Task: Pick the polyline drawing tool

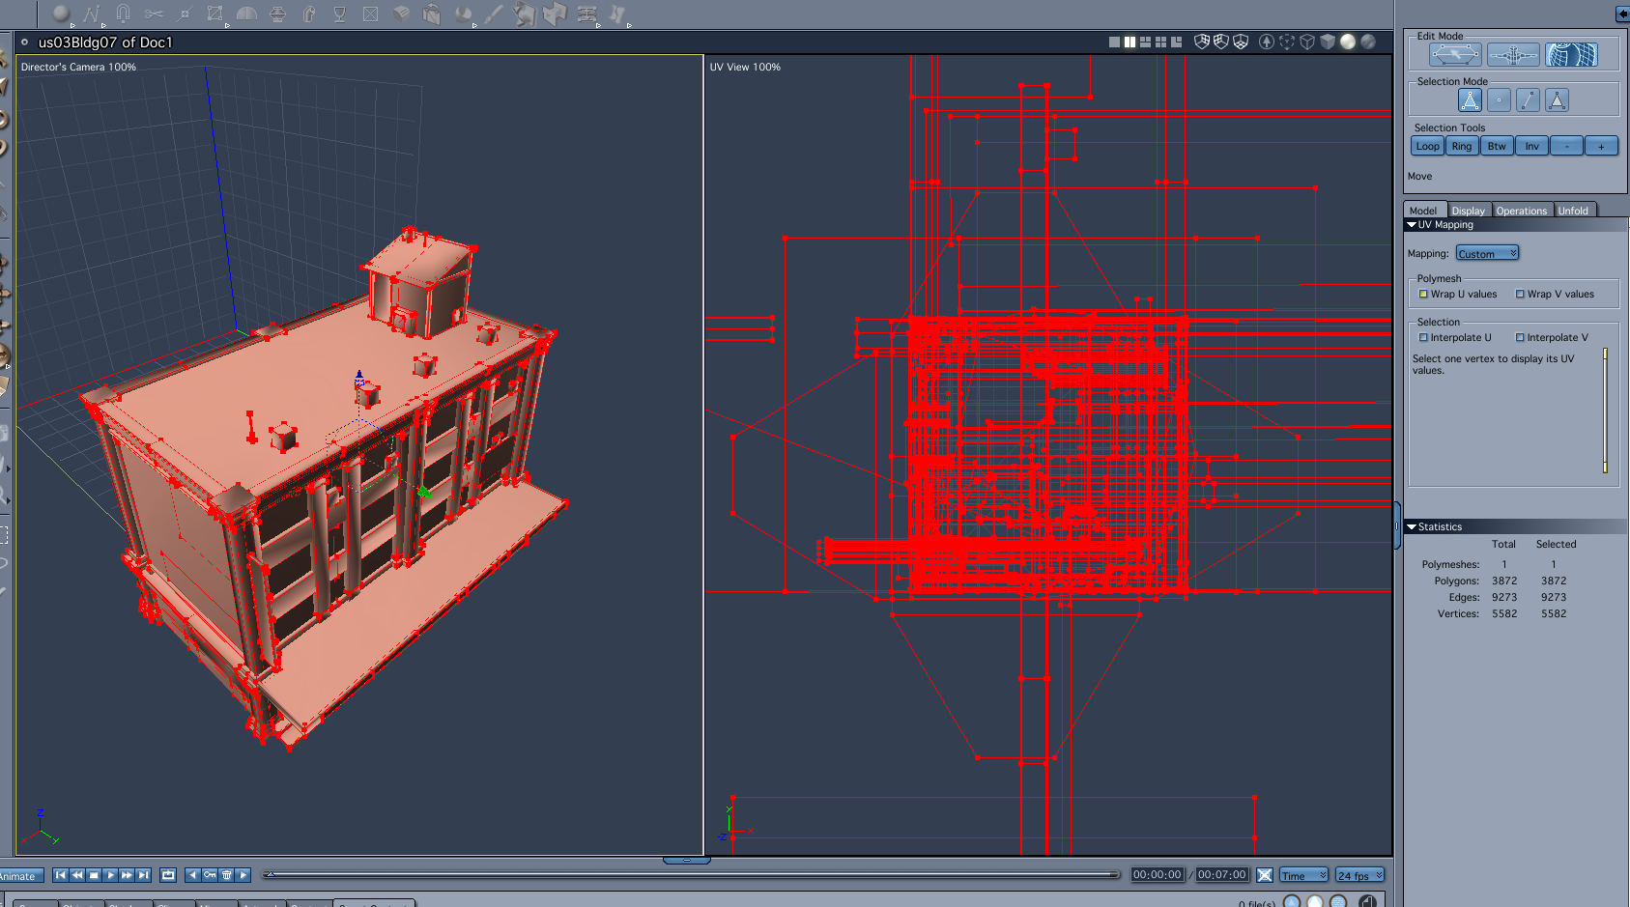Action: [92, 14]
